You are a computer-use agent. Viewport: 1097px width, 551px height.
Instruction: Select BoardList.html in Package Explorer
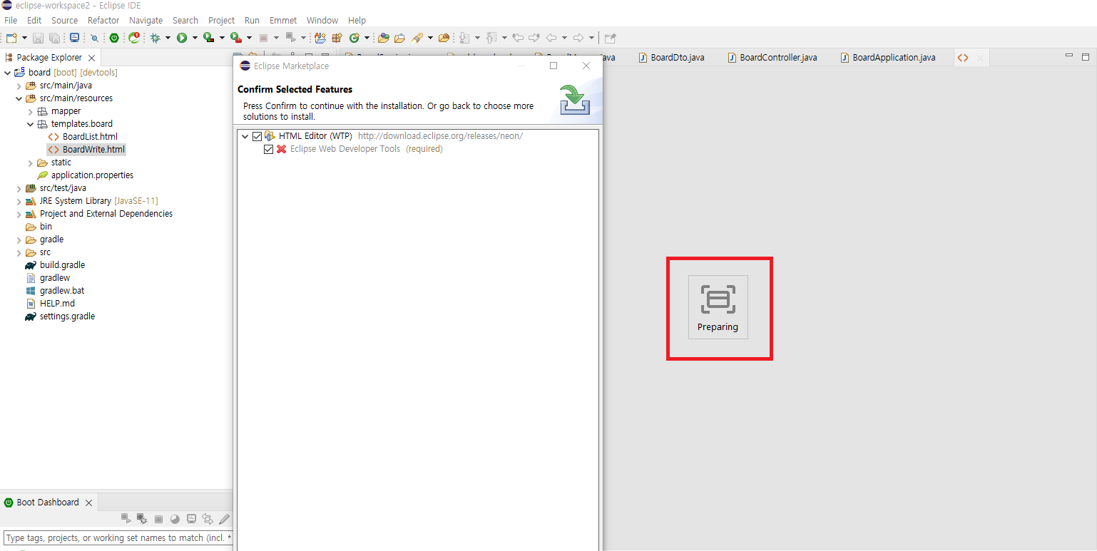83,137
